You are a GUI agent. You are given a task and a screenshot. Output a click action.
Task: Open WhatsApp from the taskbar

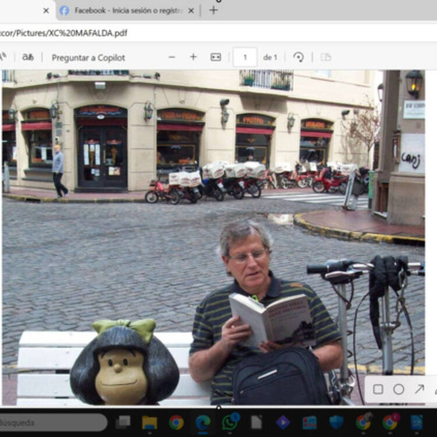click(230, 422)
